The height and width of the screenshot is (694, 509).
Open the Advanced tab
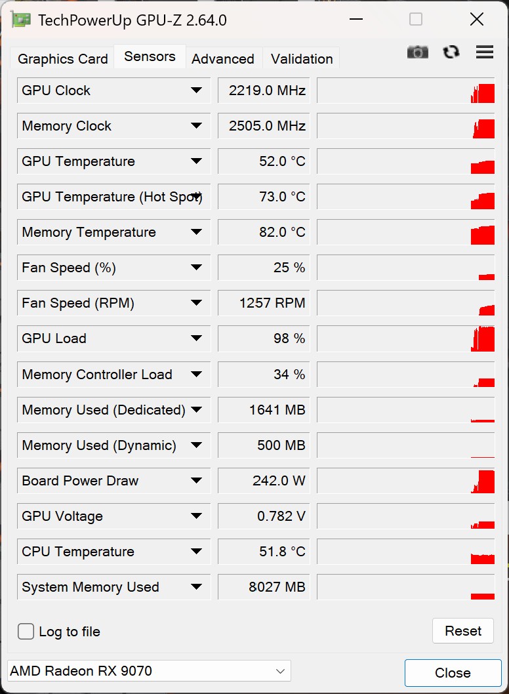click(223, 59)
